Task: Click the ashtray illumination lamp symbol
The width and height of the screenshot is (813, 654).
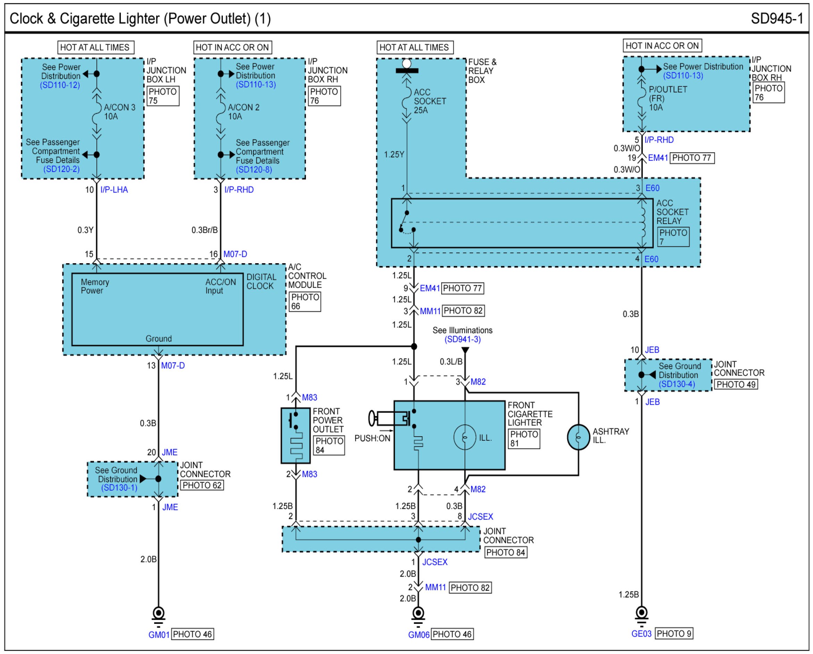Action: [578, 437]
